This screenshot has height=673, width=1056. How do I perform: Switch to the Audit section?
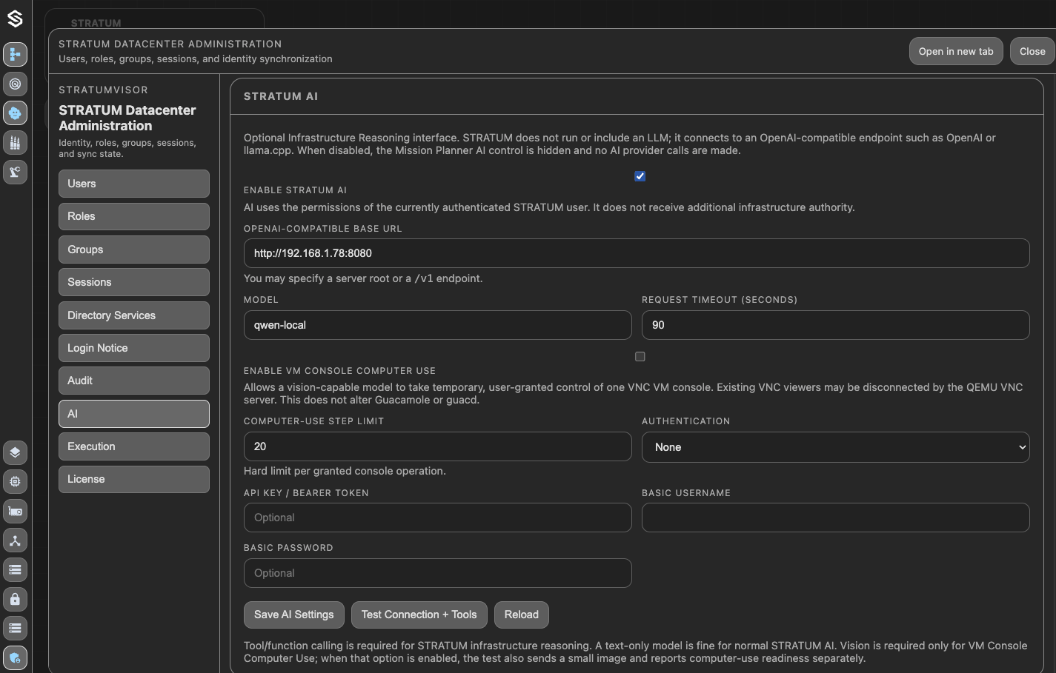(x=134, y=381)
